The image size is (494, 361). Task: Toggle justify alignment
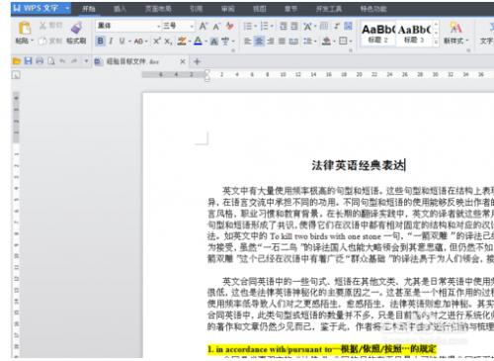pos(282,42)
